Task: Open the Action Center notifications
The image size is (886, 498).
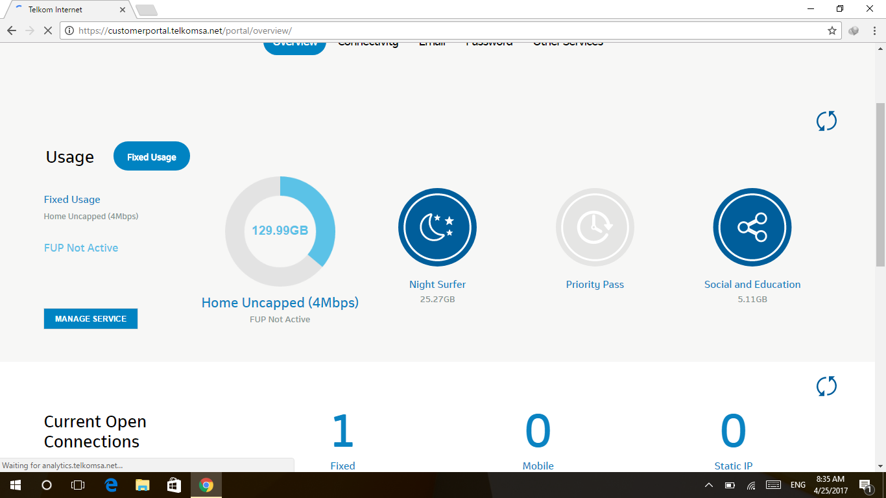Action: pyautogui.click(x=865, y=485)
